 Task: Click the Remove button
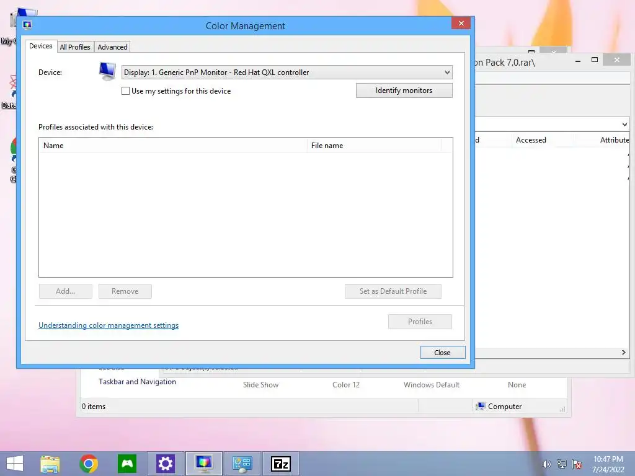[x=125, y=291]
